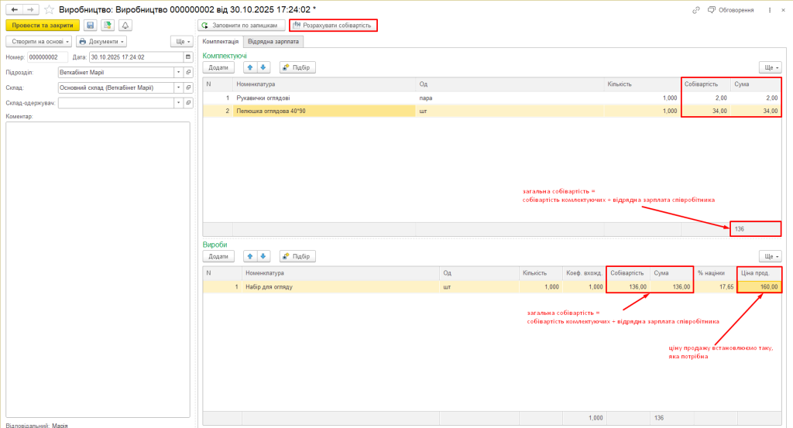The height and width of the screenshot is (428, 793).
Task: Switch to the Відрядна зарплата tab
Action: click(x=273, y=41)
